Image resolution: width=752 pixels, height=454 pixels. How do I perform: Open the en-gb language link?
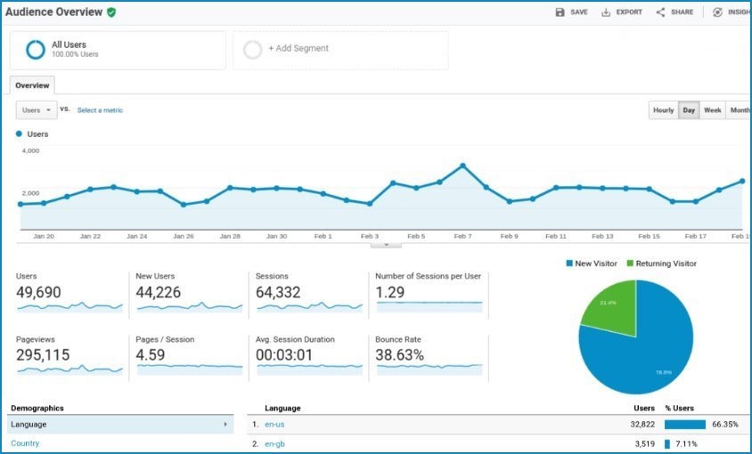tap(274, 443)
